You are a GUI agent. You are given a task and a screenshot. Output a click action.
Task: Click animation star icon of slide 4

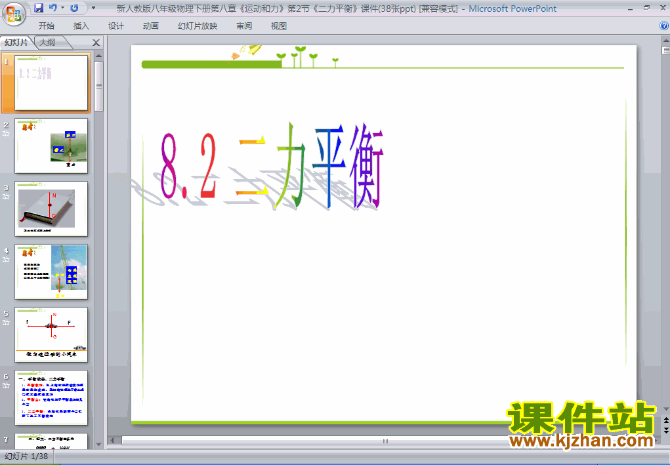pyautogui.click(x=6, y=260)
